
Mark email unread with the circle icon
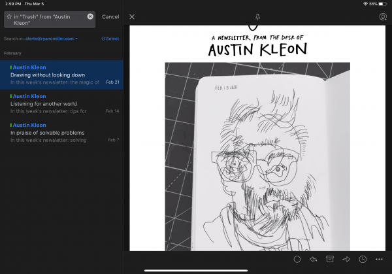point(297,260)
